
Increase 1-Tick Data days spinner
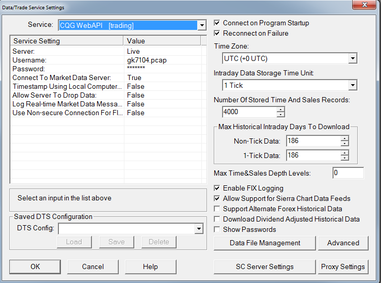click(344, 153)
